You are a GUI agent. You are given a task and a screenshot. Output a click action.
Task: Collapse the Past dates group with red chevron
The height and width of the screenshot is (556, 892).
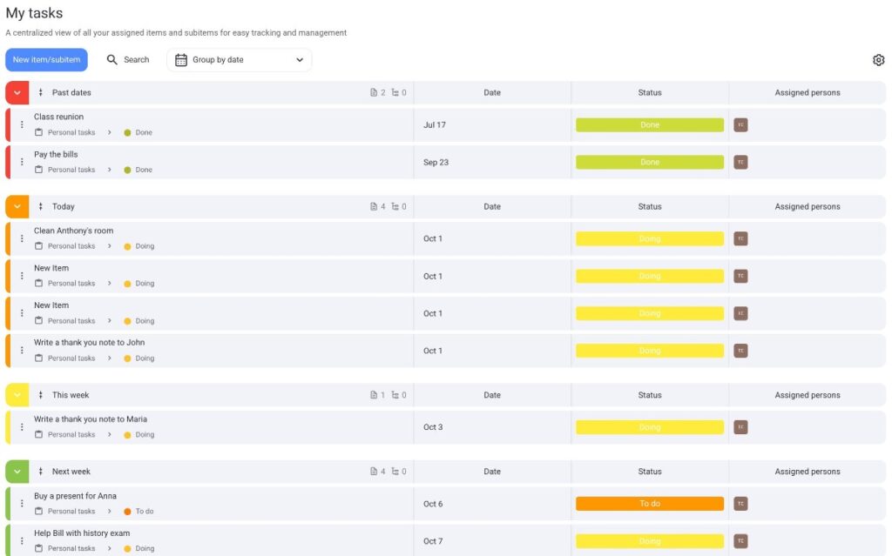tap(17, 92)
